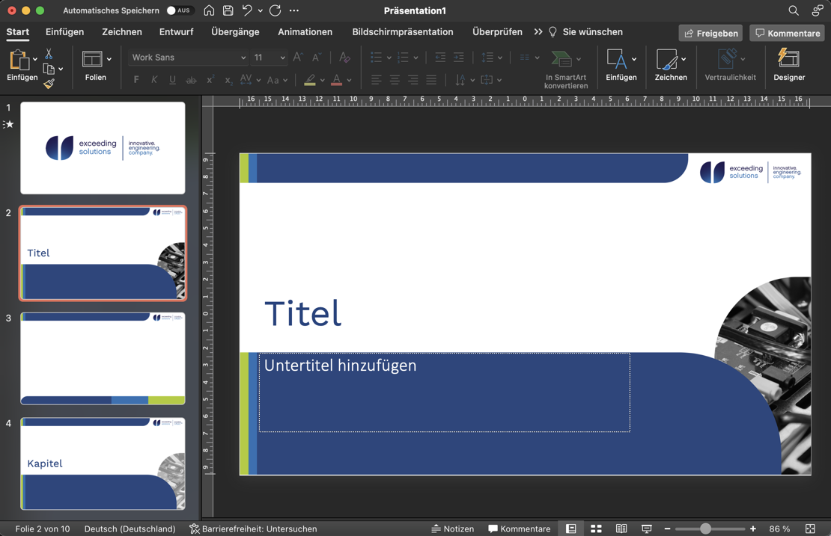Open the search magnifier in title bar
Viewport: 831px width, 536px height.
tap(794, 10)
